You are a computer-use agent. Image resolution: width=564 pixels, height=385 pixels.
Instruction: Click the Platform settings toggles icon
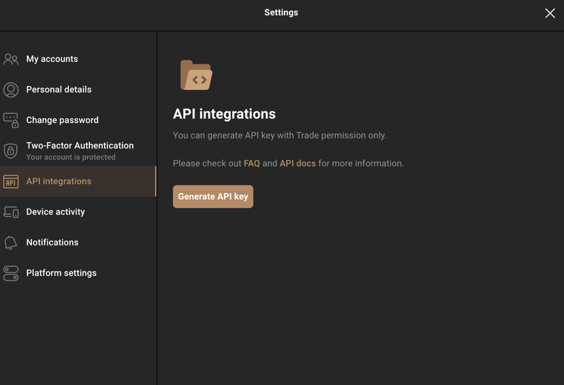pos(11,273)
